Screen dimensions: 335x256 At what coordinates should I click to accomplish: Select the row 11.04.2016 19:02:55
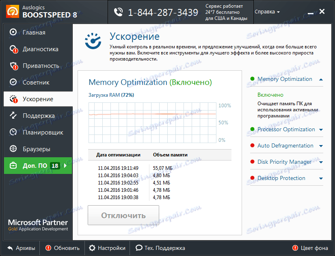pos(134,182)
